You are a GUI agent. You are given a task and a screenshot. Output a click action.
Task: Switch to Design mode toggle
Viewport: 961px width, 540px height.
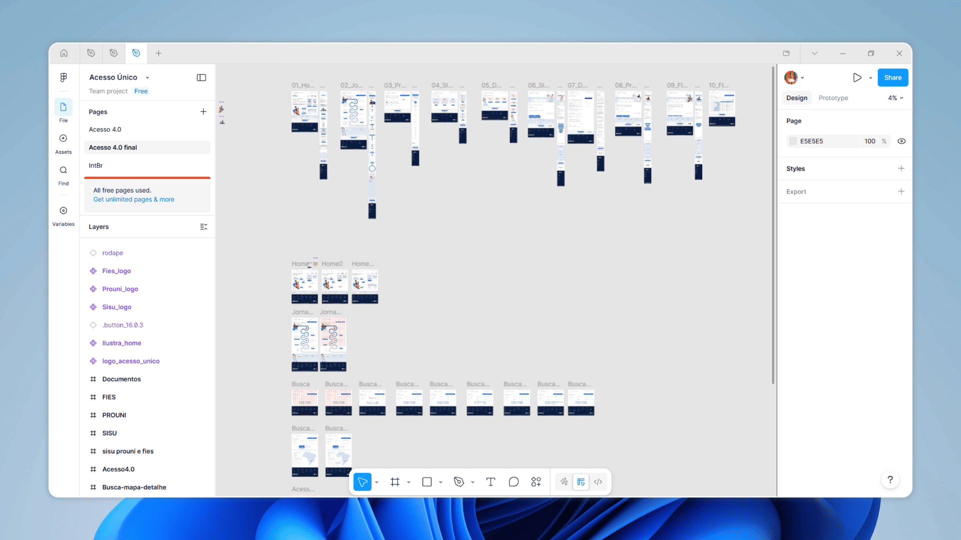coord(581,482)
